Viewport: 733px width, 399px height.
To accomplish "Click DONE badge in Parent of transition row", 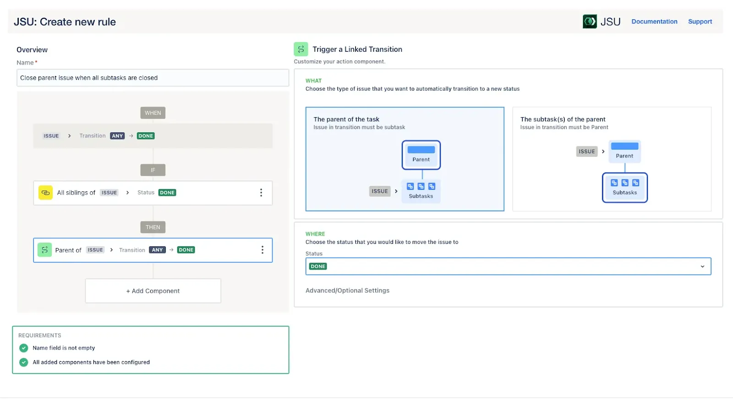I will (186, 250).
